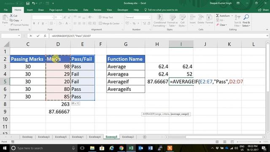Viewport: 270px width, 152px height.
Task: Open Customize Quick Access Toolbar dropdown
Action: pos(53,3)
